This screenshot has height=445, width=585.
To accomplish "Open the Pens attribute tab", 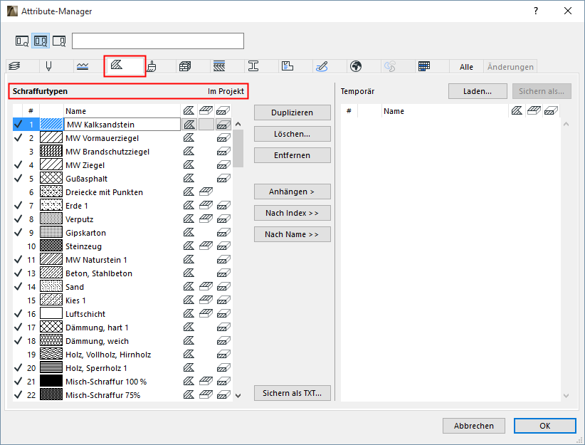I will [x=48, y=66].
